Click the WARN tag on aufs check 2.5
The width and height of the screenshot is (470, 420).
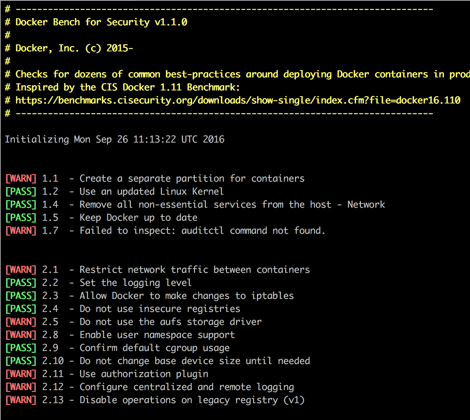[21, 322]
